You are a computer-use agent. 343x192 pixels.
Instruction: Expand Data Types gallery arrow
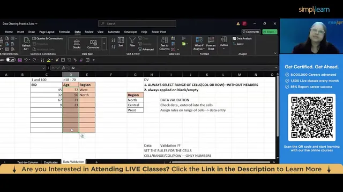tap(104, 44)
